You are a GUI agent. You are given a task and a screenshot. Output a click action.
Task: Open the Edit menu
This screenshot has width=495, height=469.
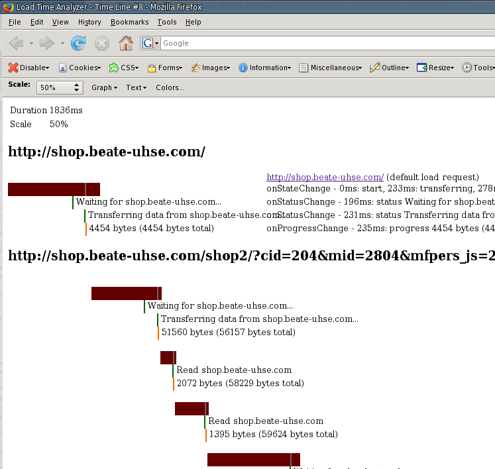click(x=36, y=22)
